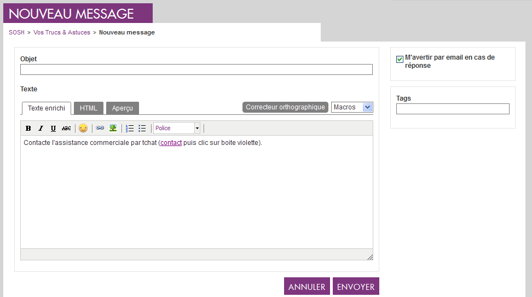
Task: Expand the Macros dropdown menu
Action: 352,107
